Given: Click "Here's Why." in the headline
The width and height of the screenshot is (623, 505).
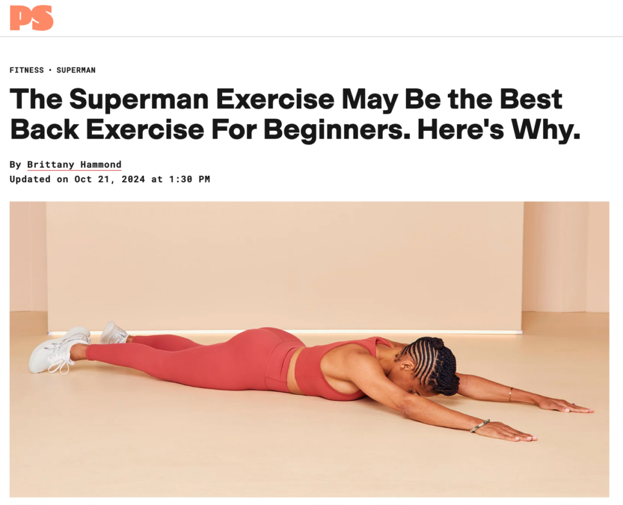Looking at the screenshot, I should pyautogui.click(x=499, y=130).
